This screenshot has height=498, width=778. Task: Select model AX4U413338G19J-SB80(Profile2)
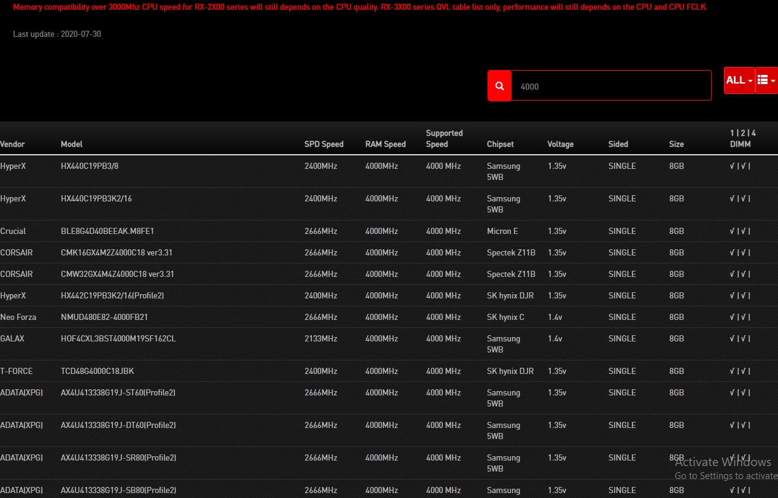click(x=119, y=491)
